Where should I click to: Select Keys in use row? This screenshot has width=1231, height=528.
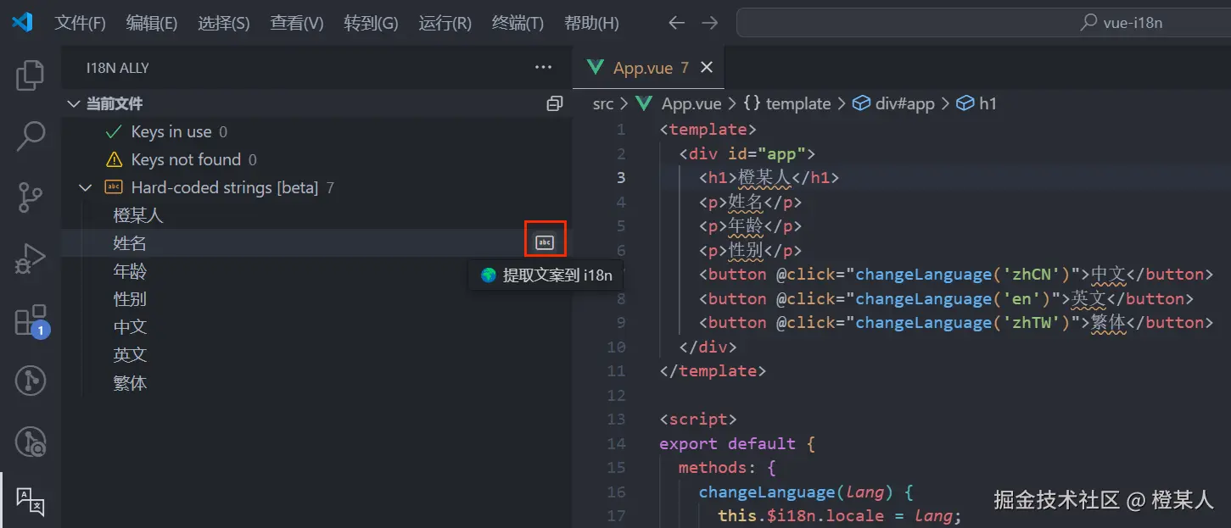pos(316,132)
